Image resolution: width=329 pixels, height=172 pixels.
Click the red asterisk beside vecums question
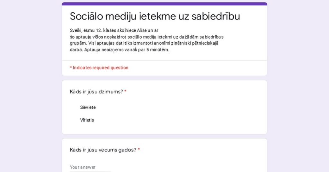point(139,149)
